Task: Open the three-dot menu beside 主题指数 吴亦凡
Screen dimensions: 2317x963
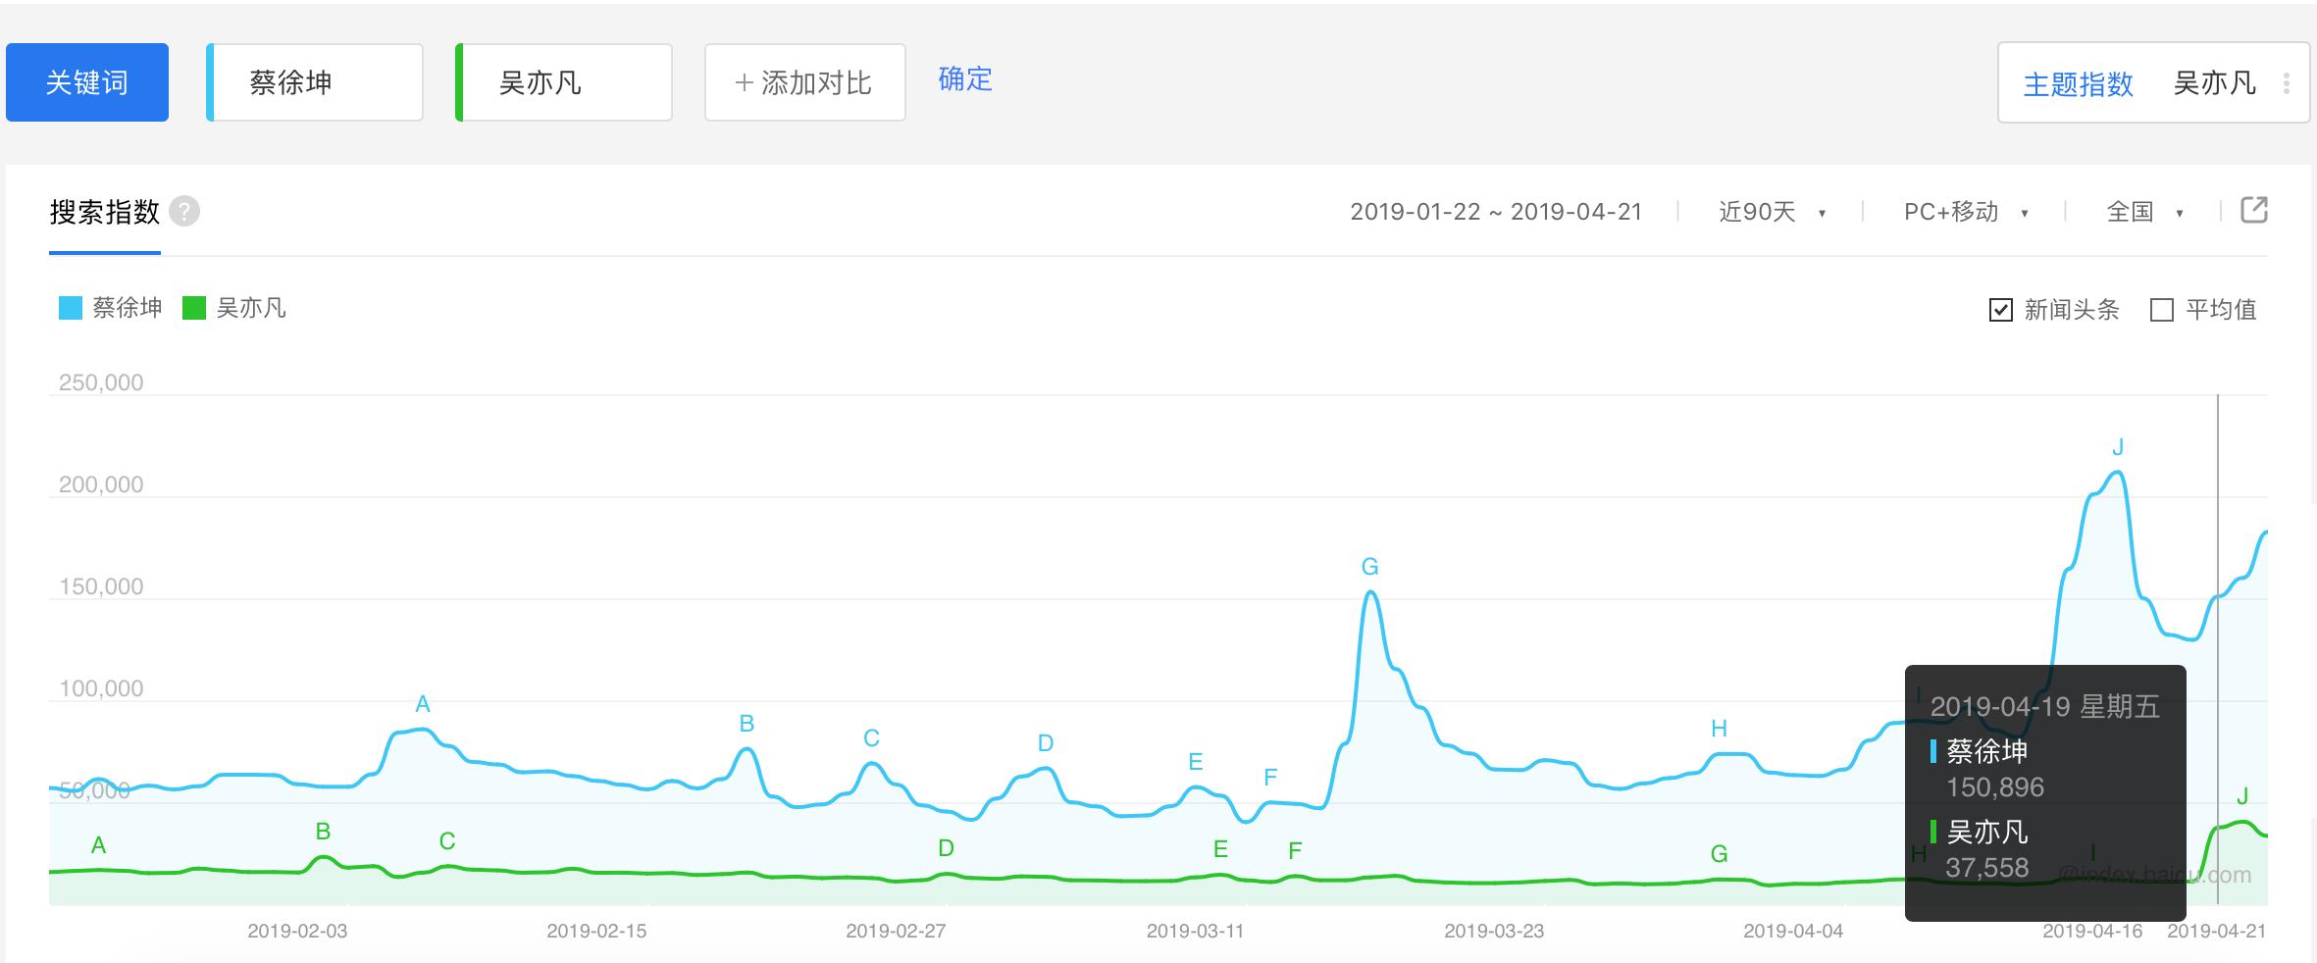Action: tap(2287, 83)
